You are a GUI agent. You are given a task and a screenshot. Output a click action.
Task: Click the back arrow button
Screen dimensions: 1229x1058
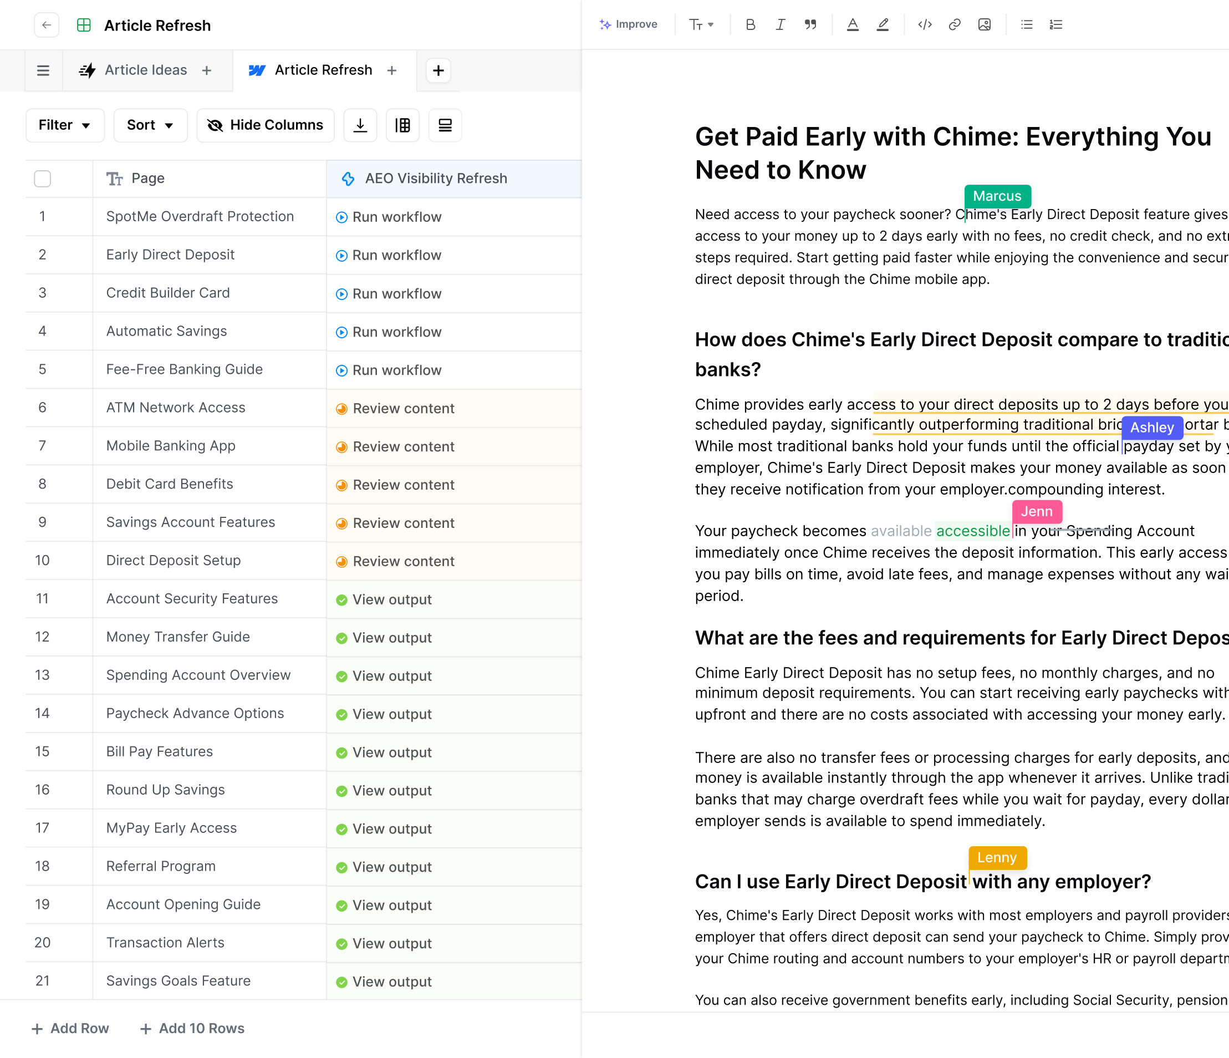point(46,25)
